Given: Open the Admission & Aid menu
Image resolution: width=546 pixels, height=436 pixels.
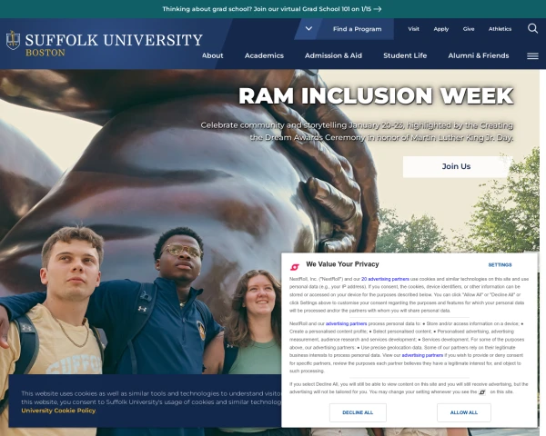Looking at the screenshot, I should (x=333, y=55).
